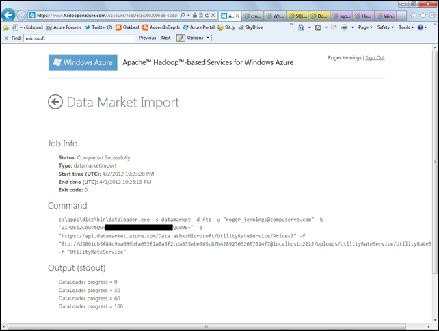Click the Find bar Next button
Viewport: 439px width, 331px height.
click(165, 38)
